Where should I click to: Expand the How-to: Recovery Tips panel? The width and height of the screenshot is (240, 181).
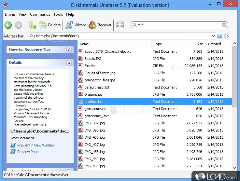coord(69,49)
